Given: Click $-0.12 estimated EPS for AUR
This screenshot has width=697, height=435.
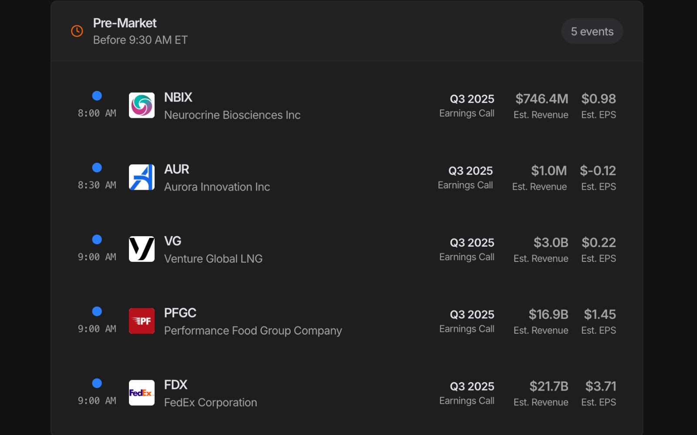Looking at the screenshot, I should pos(598,171).
